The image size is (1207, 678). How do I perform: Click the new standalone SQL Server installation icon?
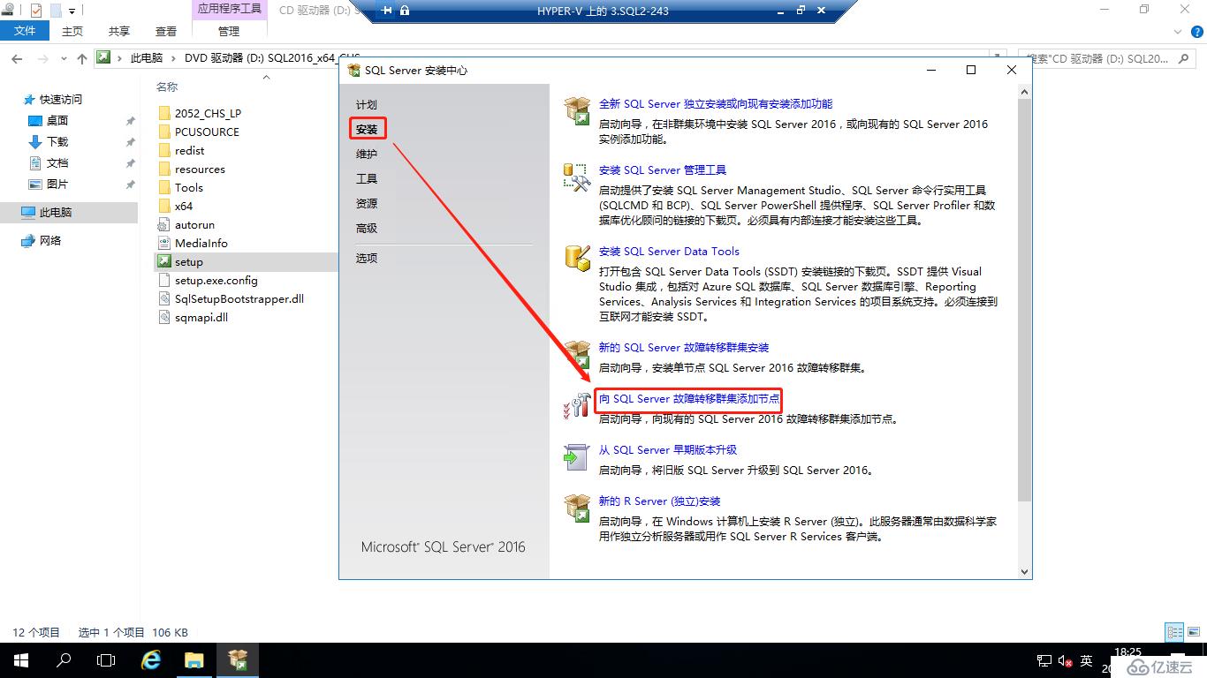point(577,111)
